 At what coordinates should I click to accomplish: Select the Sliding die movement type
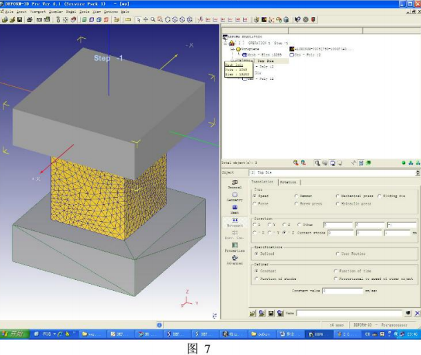pyautogui.click(x=380, y=196)
